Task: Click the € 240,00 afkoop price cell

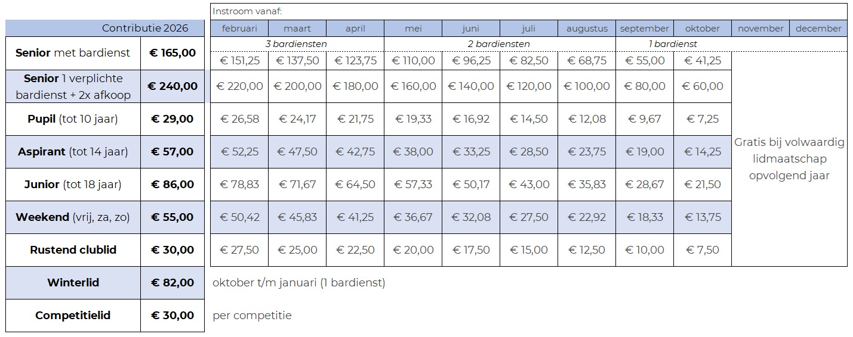Action: [x=173, y=86]
